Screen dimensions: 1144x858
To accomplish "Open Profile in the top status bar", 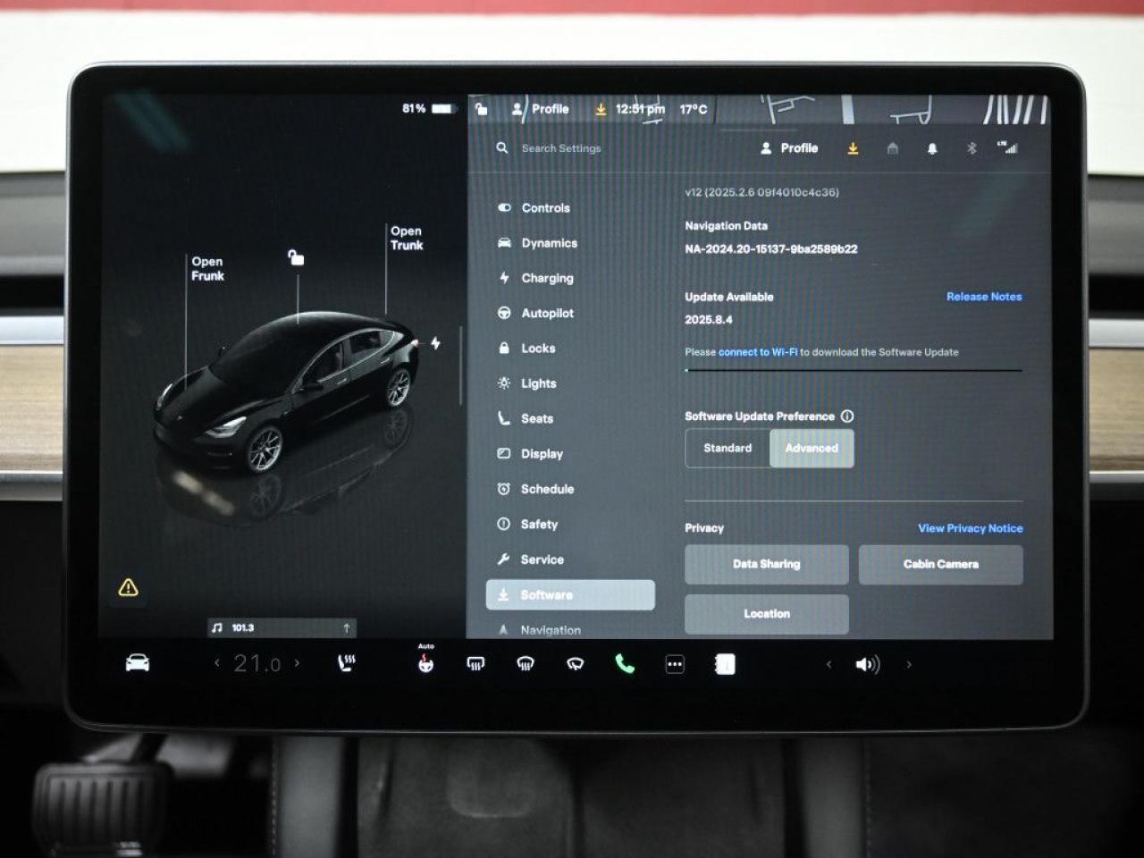I will tap(540, 109).
